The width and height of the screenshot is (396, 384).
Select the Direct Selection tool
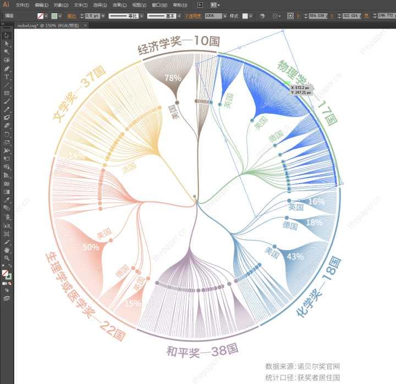7,43
